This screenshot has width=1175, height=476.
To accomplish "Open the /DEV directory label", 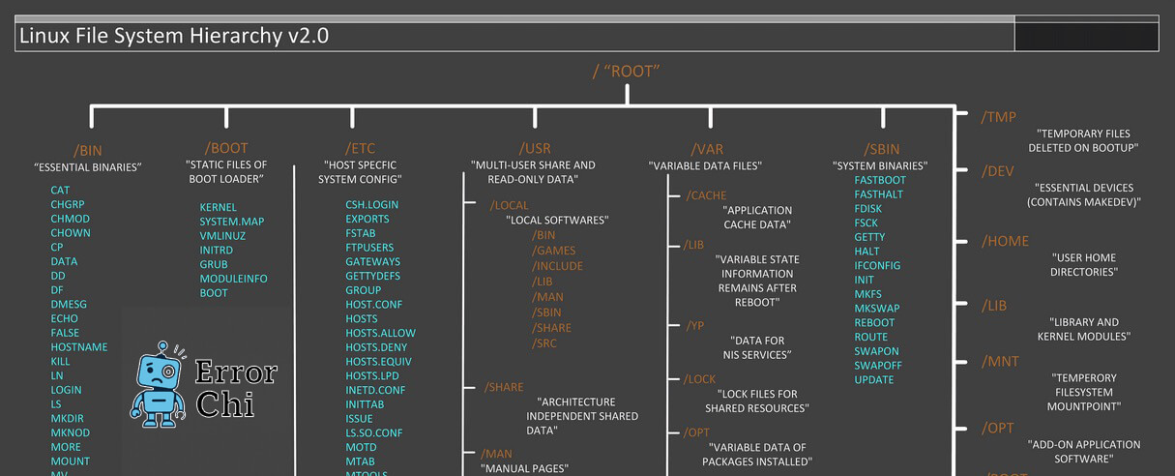I will 998,171.
